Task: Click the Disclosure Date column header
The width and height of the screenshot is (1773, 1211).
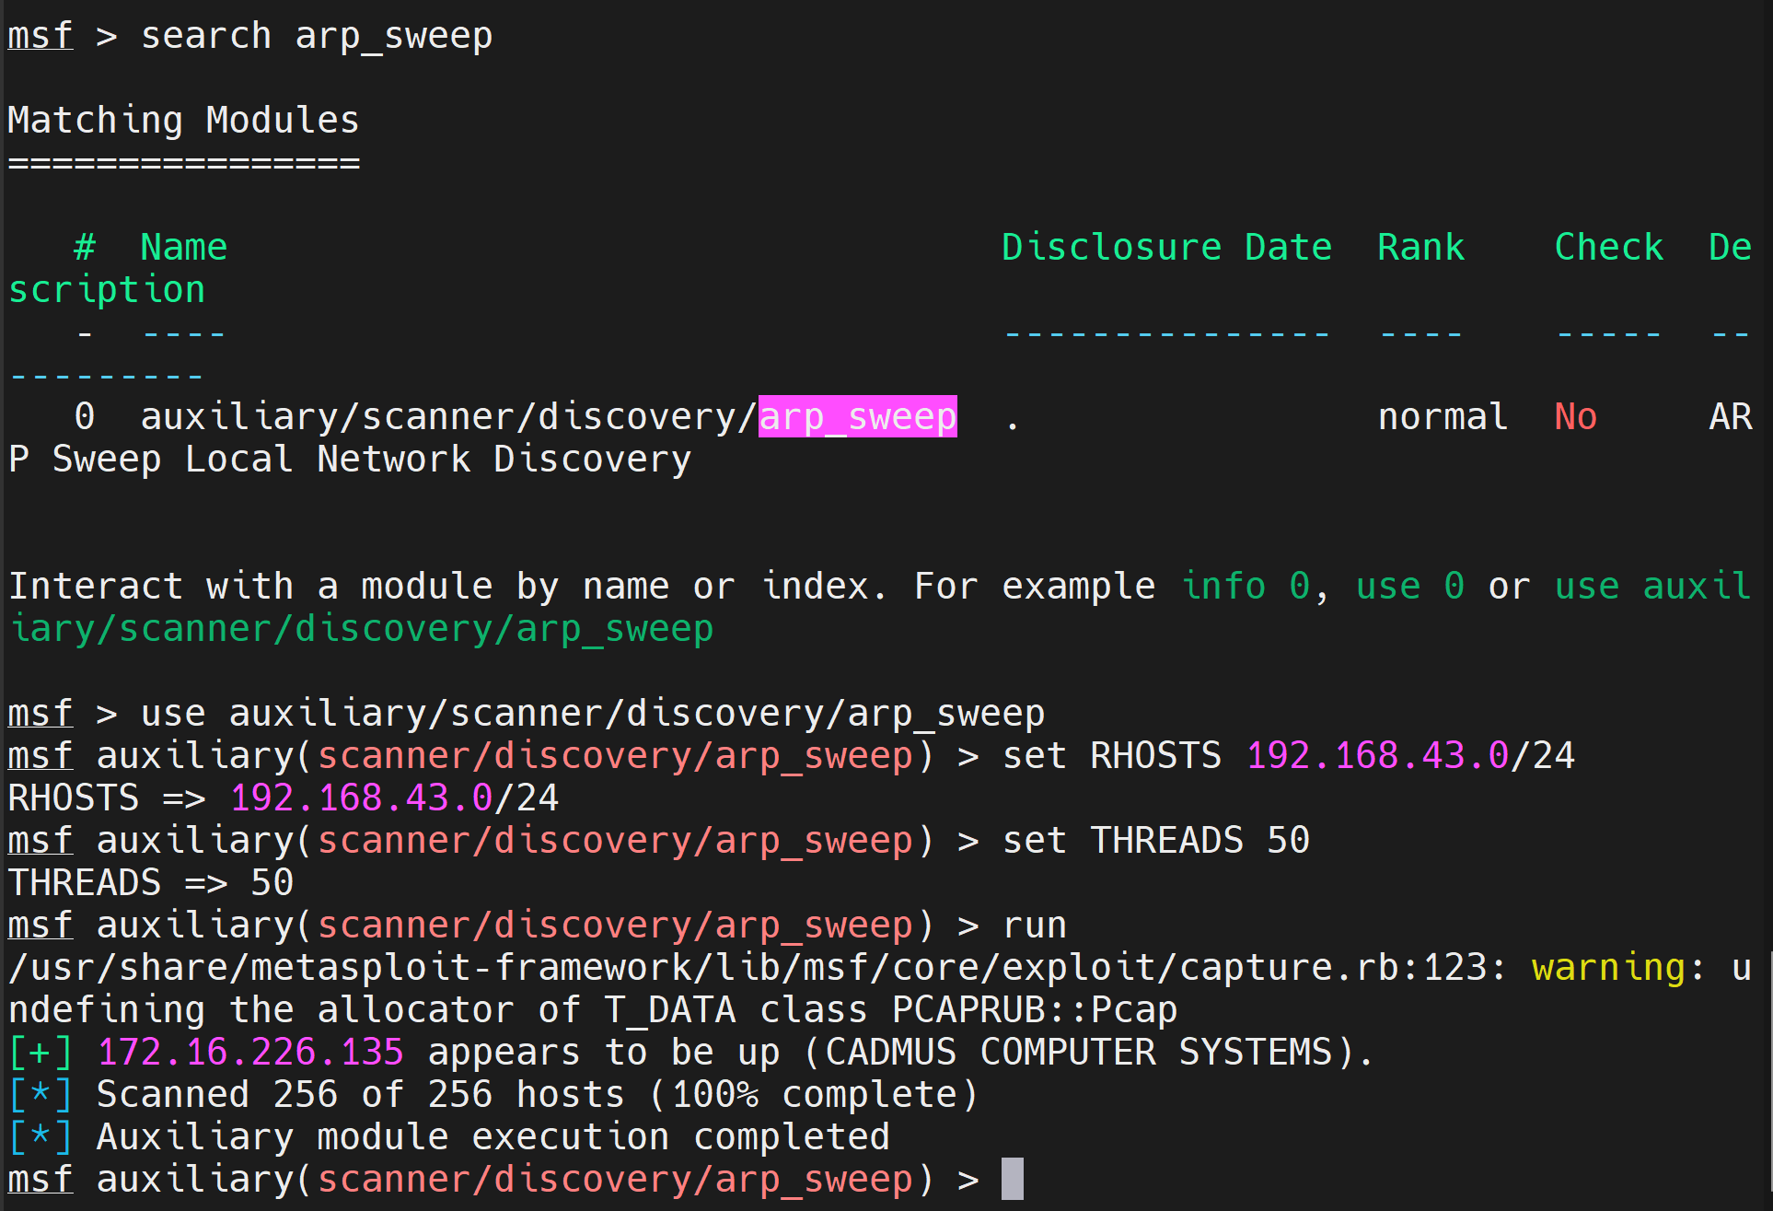Action: 1166,247
